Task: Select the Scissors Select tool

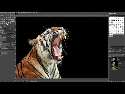Action: point(10,16)
